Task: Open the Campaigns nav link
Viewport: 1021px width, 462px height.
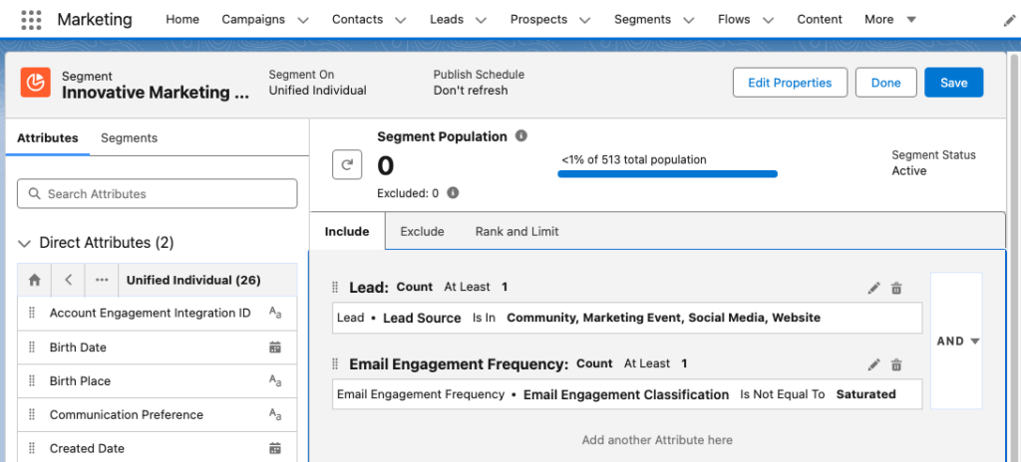Action: pos(253,20)
